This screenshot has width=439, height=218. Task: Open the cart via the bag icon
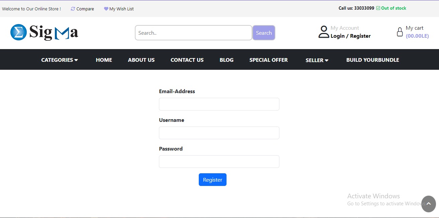(400, 32)
